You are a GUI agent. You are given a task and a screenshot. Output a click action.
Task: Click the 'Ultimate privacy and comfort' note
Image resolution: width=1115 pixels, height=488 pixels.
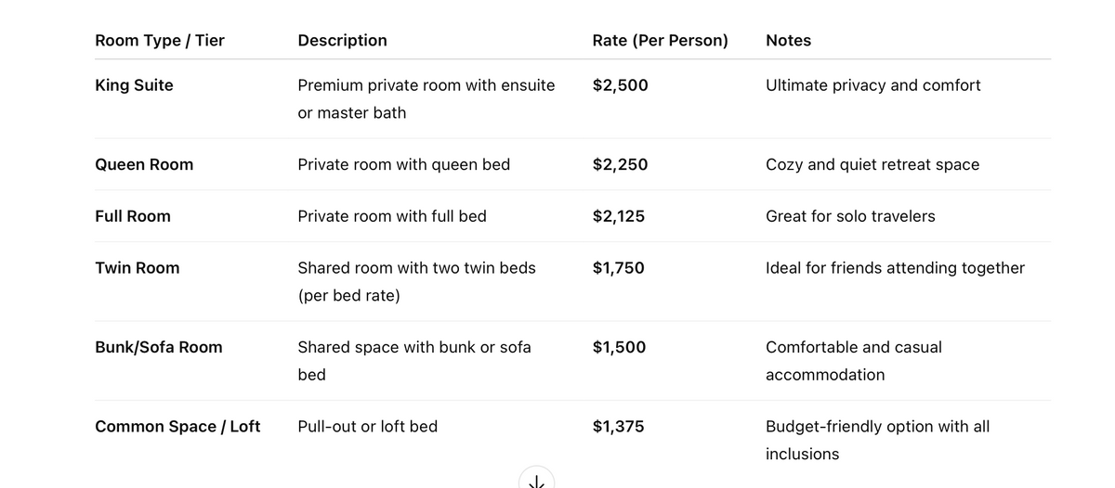pyautogui.click(x=872, y=85)
